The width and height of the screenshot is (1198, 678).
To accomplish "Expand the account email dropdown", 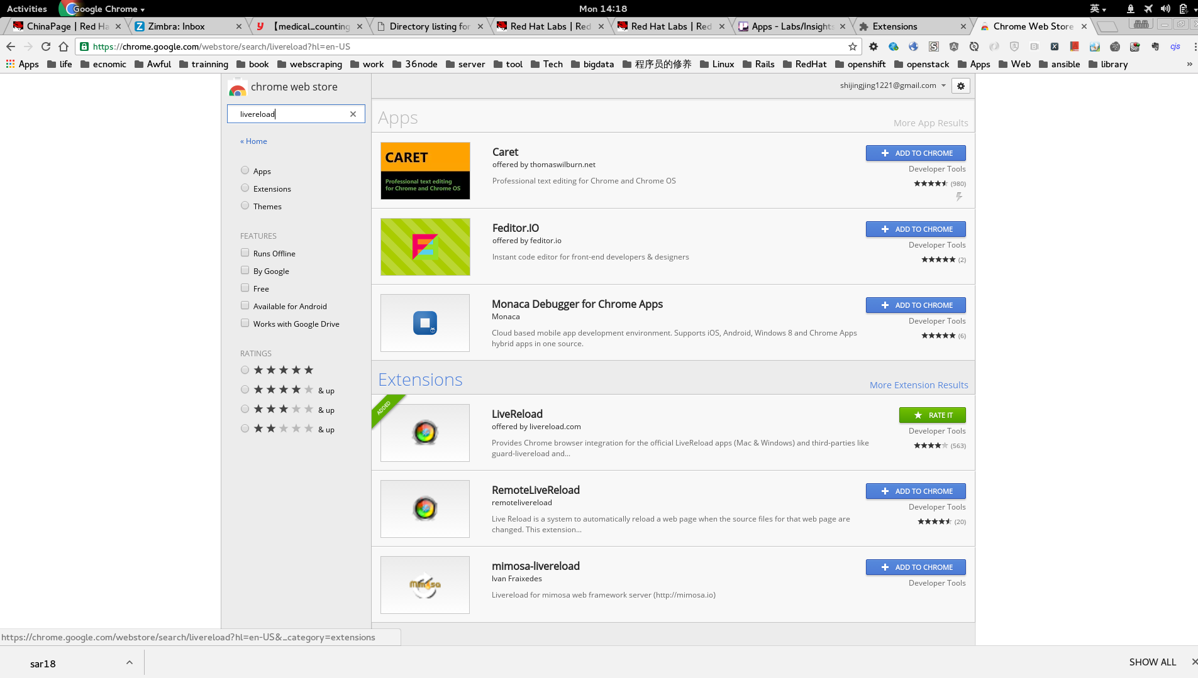I will click(943, 85).
